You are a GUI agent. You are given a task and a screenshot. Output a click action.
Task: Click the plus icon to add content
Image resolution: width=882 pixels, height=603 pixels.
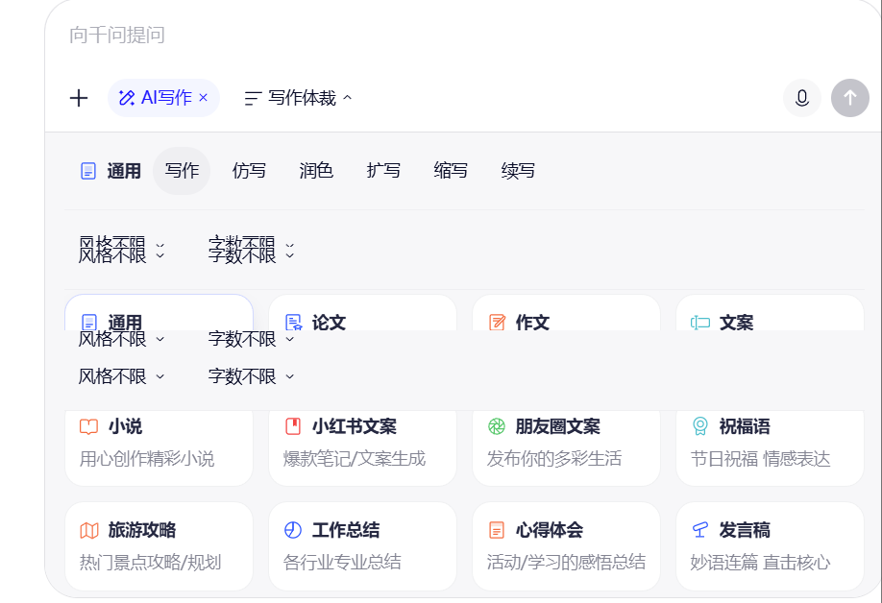pos(78,97)
